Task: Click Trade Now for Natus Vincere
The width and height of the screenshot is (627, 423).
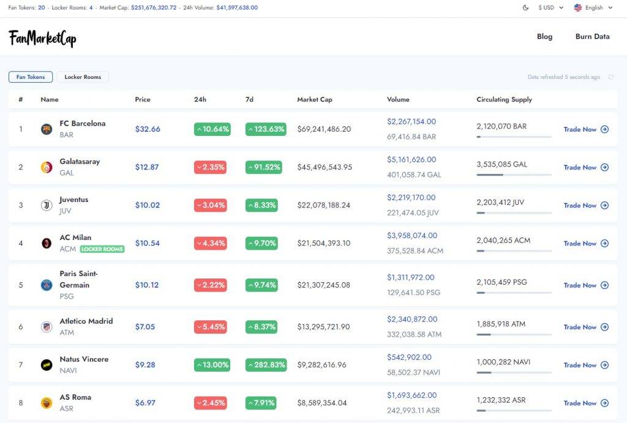Action: tap(586, 365)
